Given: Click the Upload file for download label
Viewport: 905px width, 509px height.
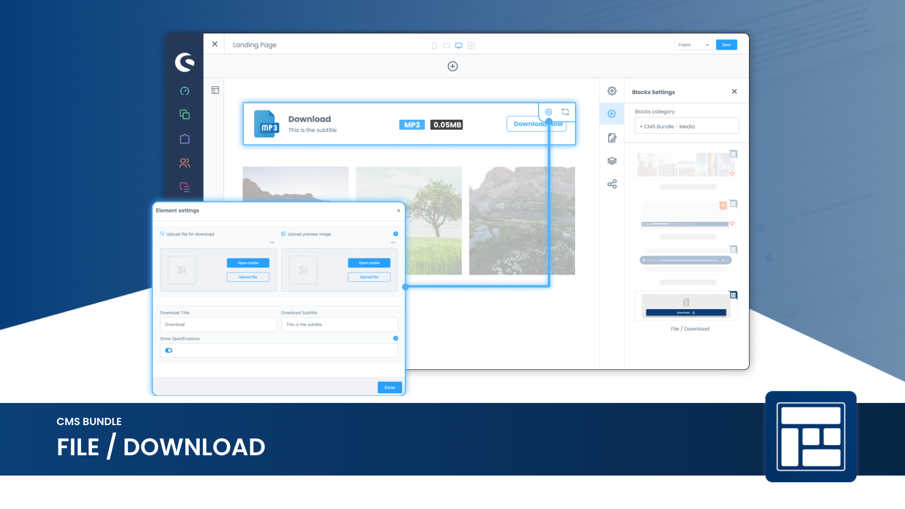Looking at the screenshot, I should (x=190, y=234).
